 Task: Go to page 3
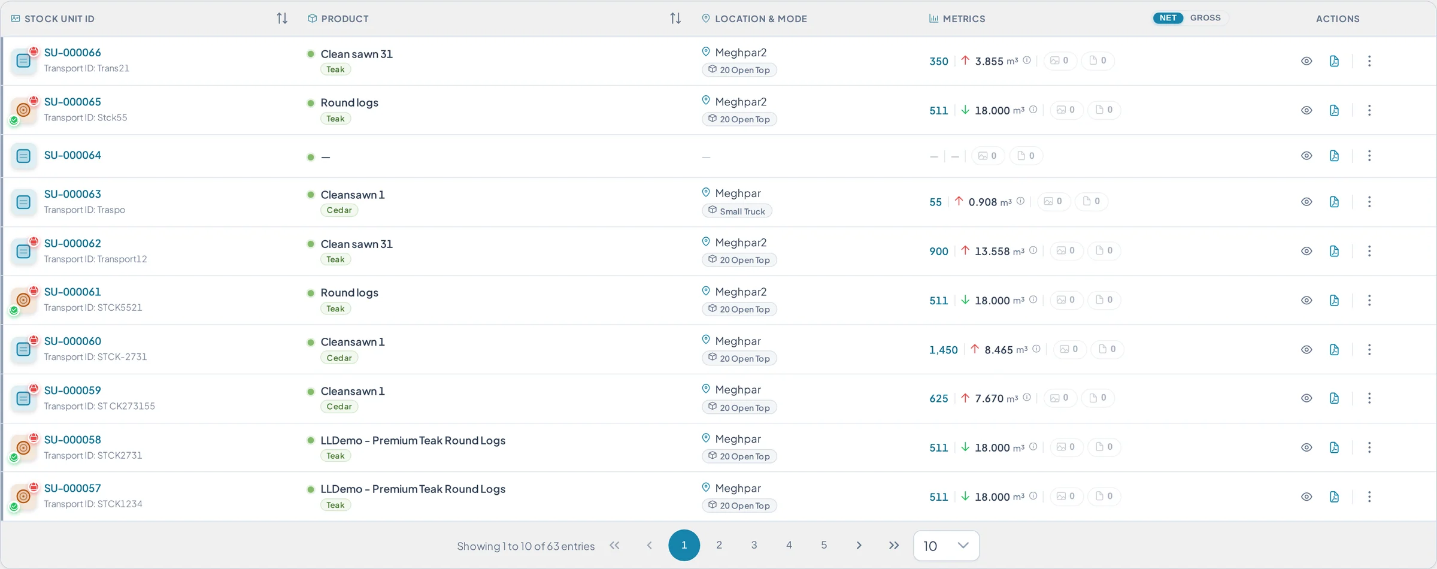754,545
